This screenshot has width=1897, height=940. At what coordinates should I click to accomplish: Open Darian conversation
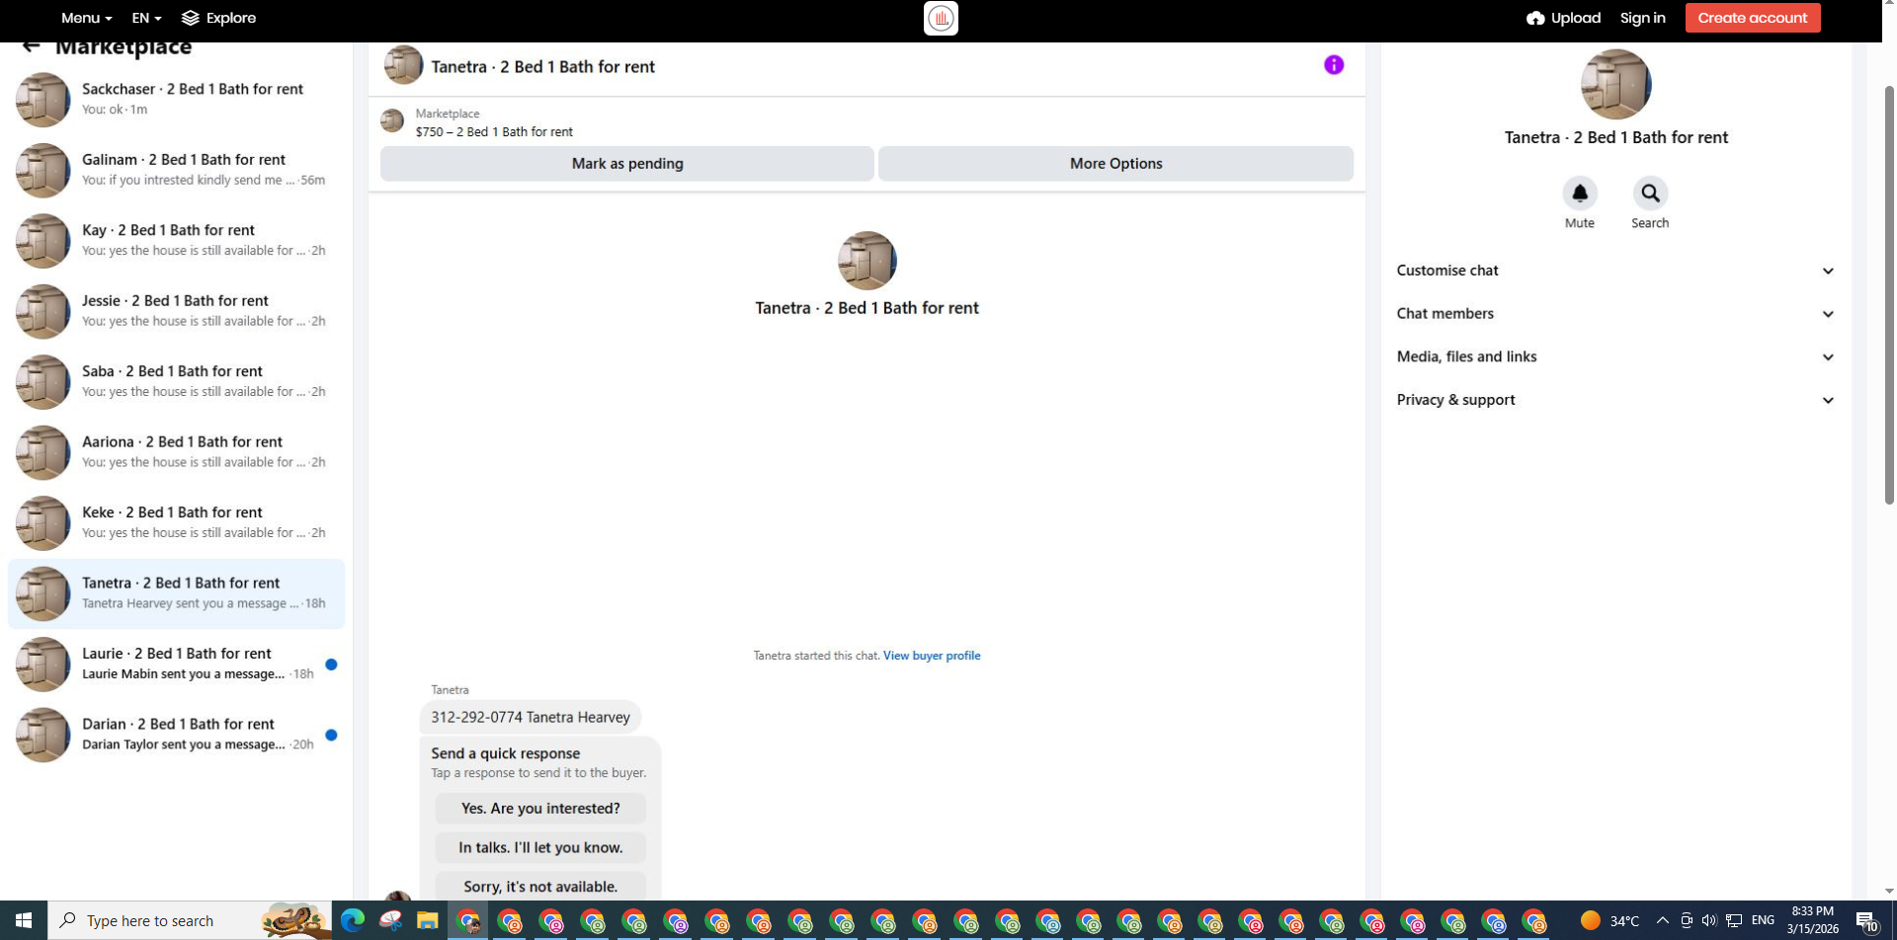click(176, 735)
